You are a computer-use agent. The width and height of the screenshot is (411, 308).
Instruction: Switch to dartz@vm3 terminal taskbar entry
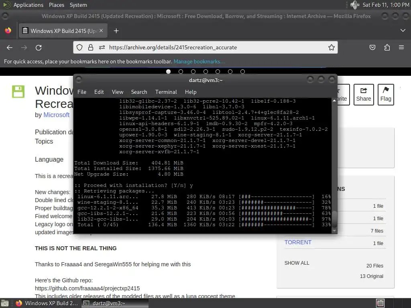point(114,303)
